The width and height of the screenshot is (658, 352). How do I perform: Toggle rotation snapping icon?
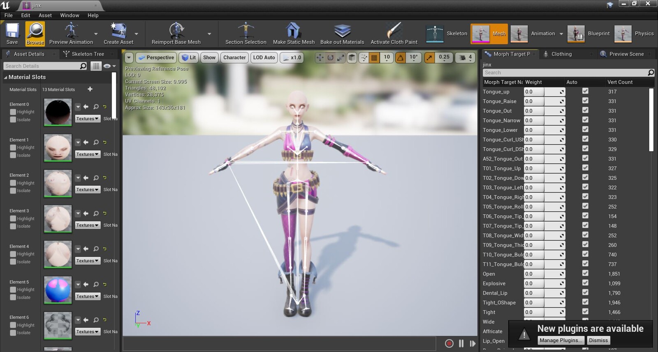click(401, 58)
